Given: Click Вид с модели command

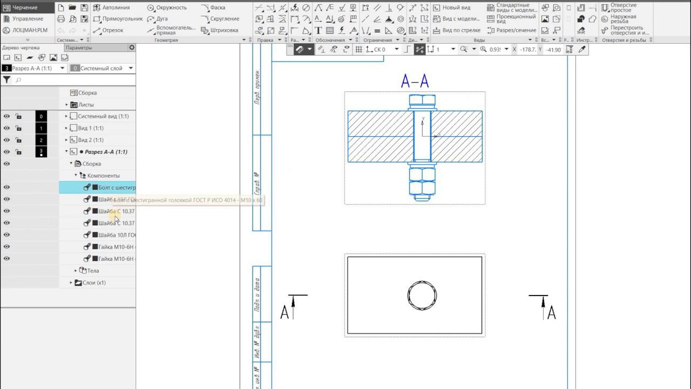Looking at the screenshot, I should [x=456, y=19].
